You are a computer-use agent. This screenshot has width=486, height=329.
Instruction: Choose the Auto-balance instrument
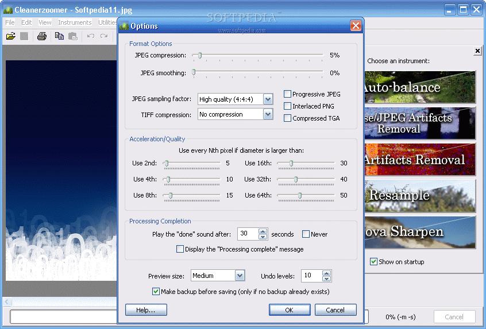tap(420, 87)
